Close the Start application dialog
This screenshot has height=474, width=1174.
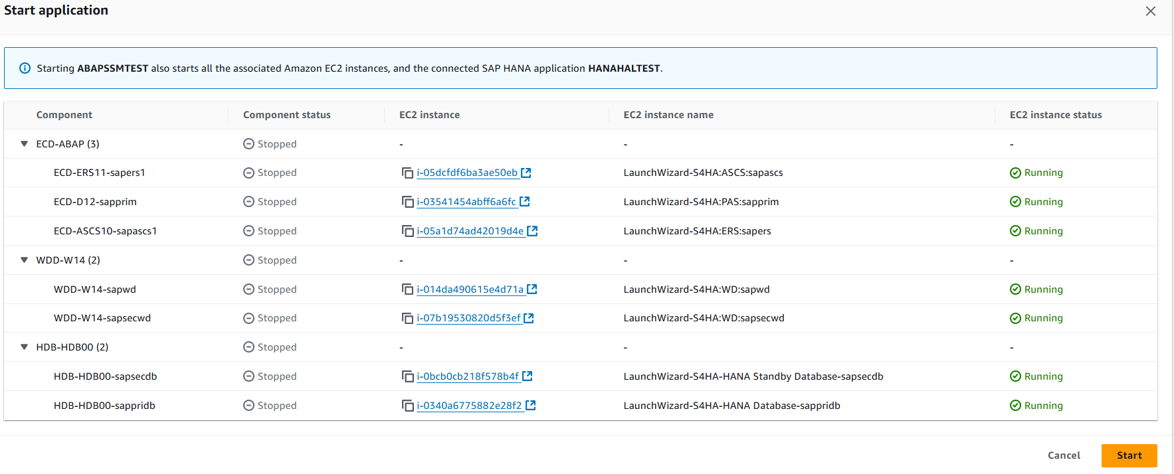[x=1151, y=11]
